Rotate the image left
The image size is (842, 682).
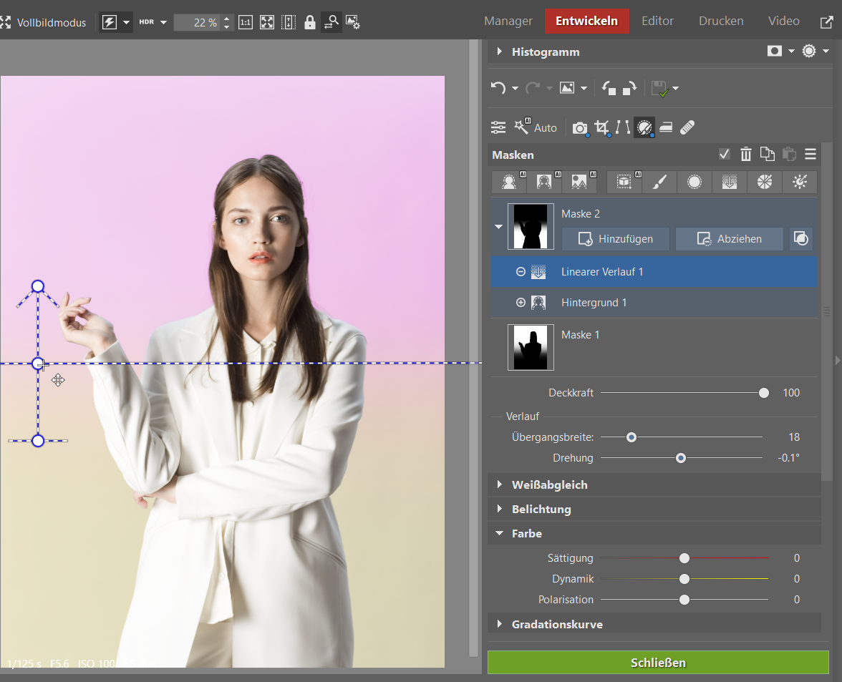(x=609, y=88)
